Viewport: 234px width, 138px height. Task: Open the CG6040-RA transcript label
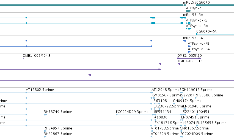pyautogui.click(x=207, y=31)
